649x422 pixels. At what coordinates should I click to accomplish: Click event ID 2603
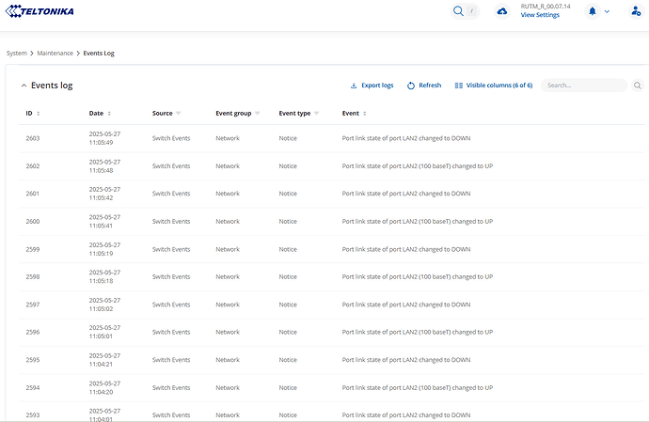point(33,138)
